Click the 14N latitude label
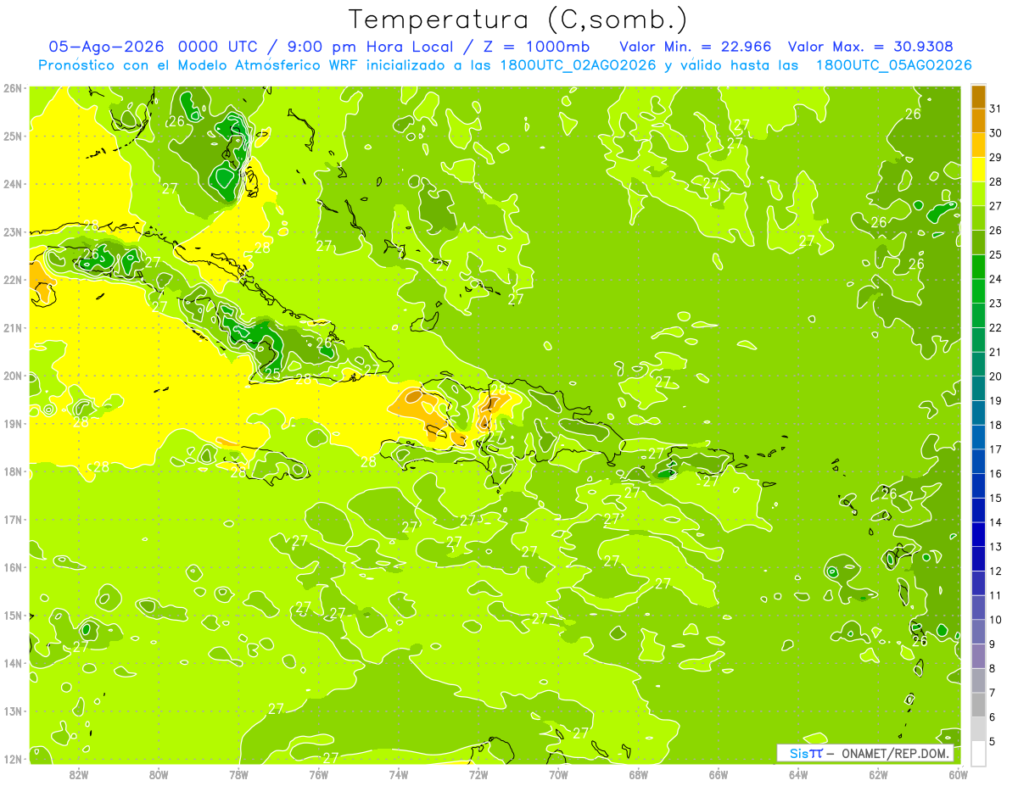The width and height of the screenshot is (1018, 786). click(x=13, y=663)
